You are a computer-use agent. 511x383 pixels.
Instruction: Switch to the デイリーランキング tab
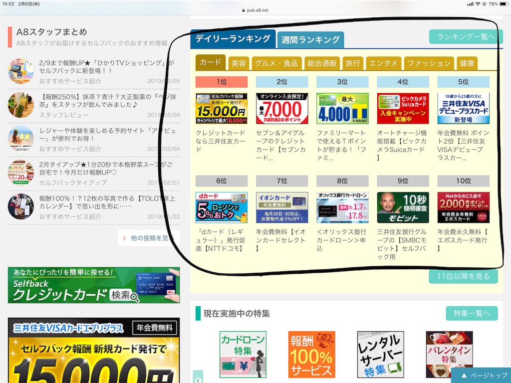point(233,39)
